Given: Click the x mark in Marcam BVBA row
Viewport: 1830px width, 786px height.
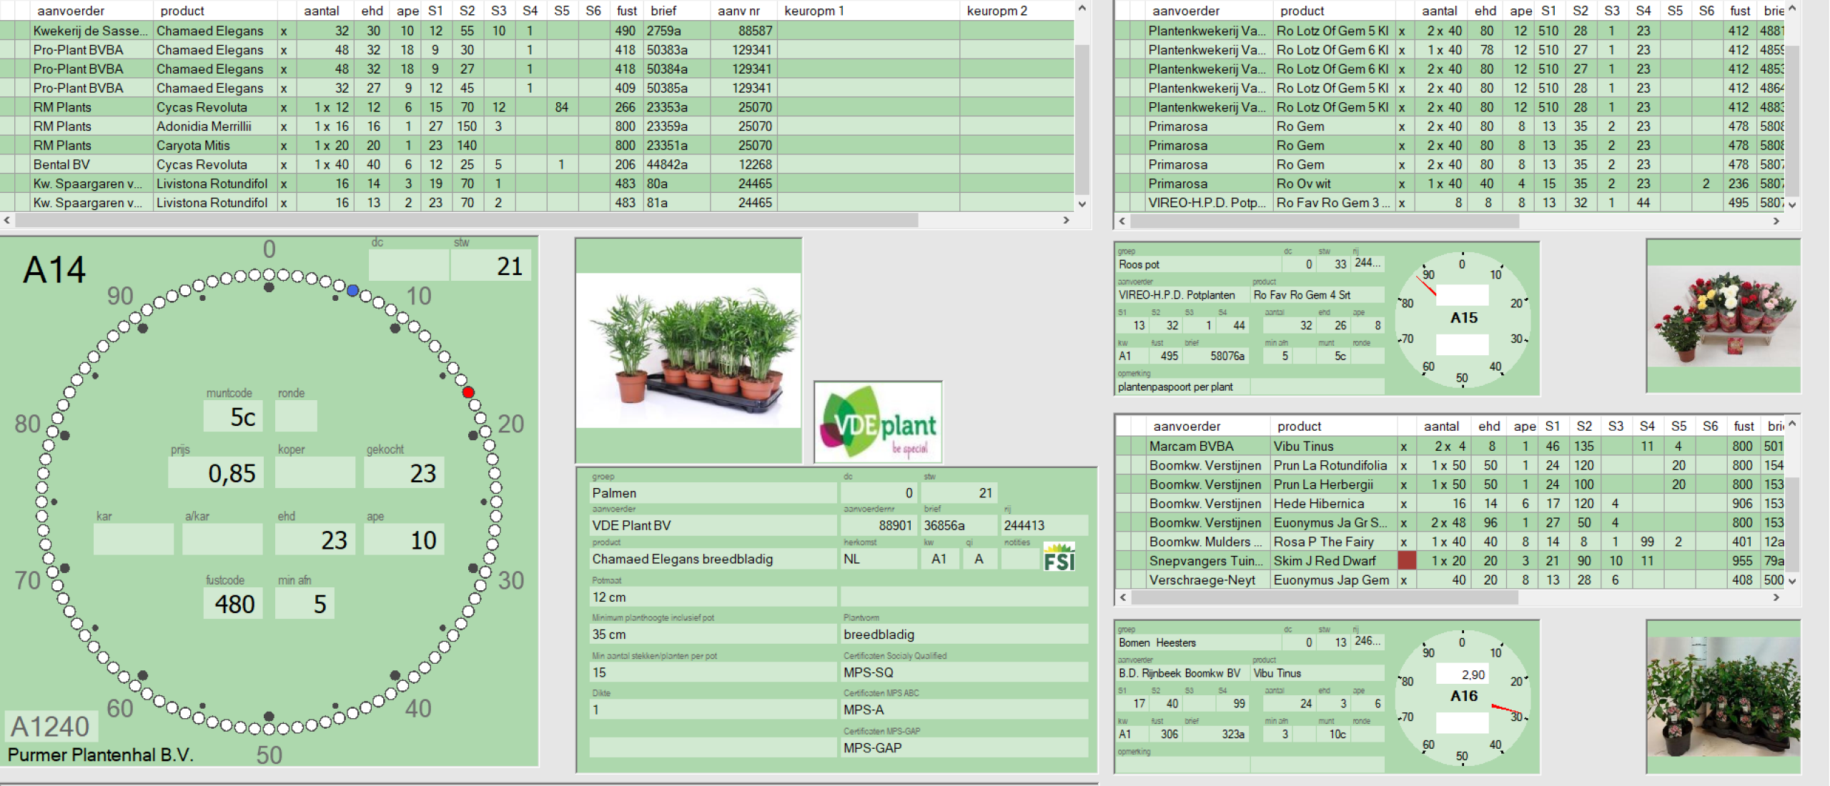Looking at the screenshot, I should [x=1404, y=447].
